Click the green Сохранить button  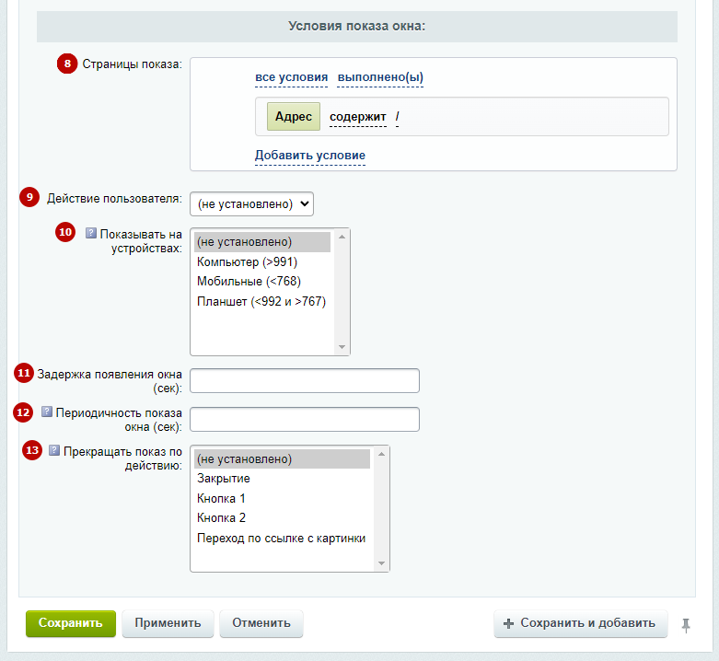(x=71, y=623)
